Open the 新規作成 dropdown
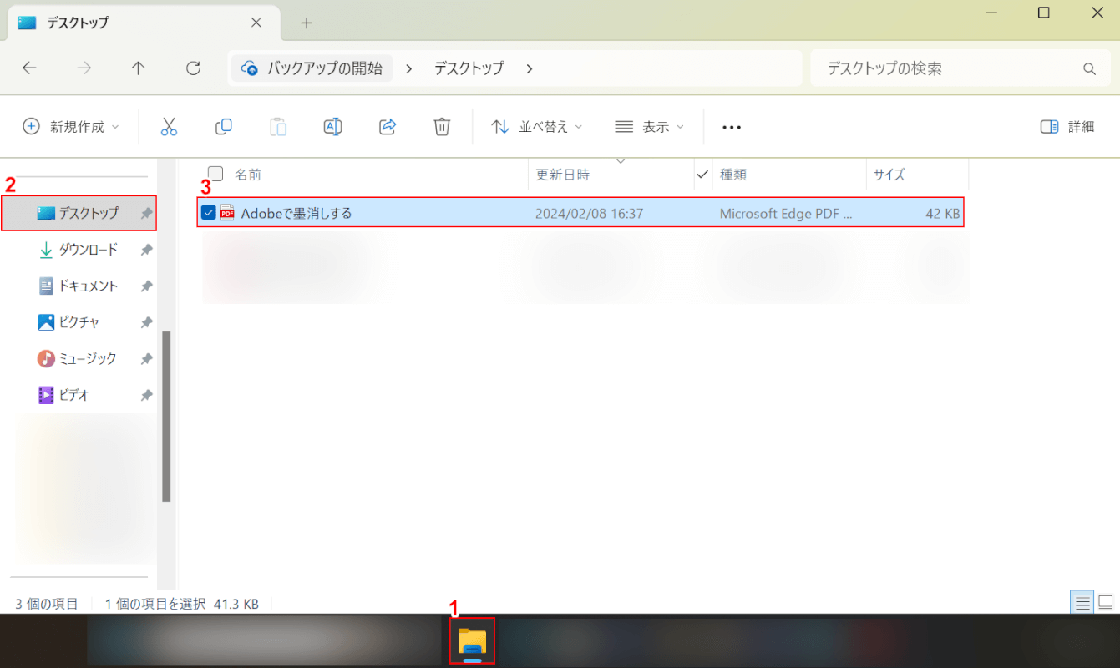 (71, 127)
